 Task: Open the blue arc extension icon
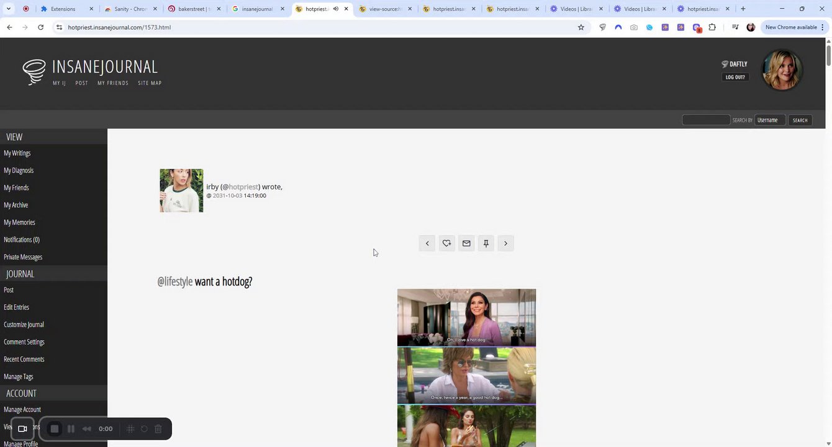(x=618, y=27)
